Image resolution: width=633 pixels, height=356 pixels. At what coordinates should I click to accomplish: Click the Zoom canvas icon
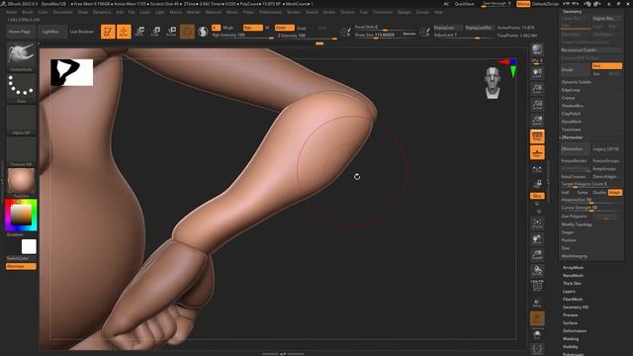click(x=537, y=88)
